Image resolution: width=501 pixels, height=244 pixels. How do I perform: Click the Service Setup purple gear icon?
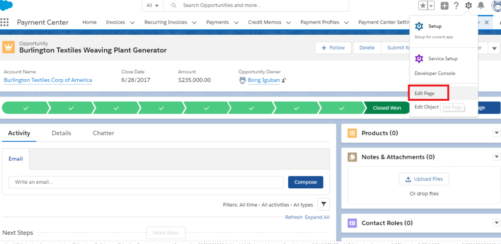point(419,59)
